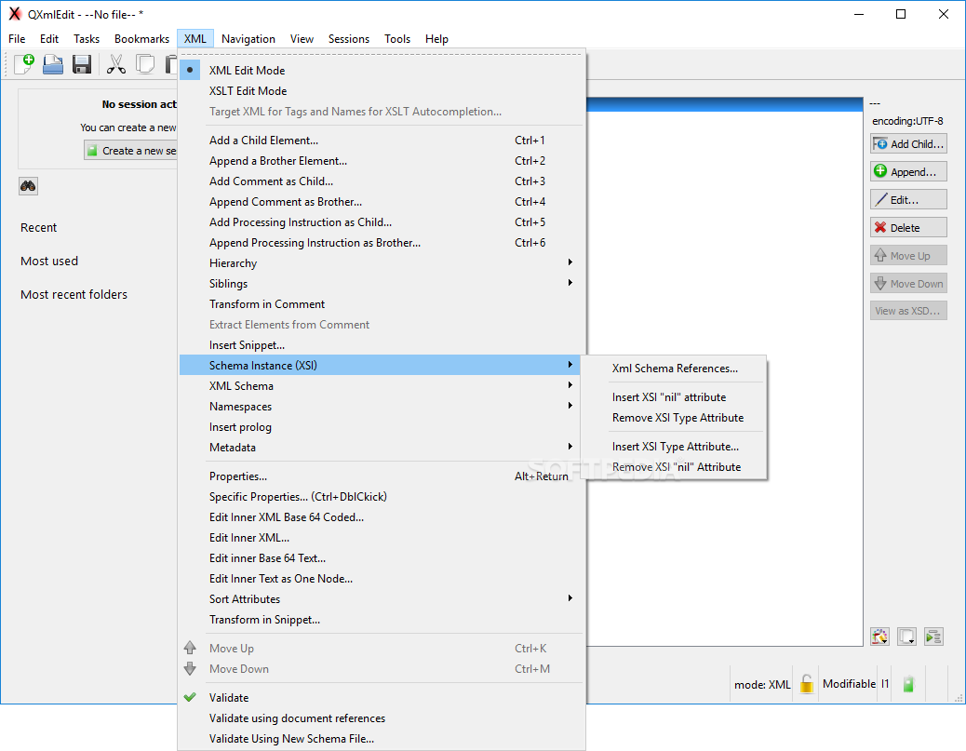Click the Add Child... button
The image size is (966, 751).
click(908, 143)
